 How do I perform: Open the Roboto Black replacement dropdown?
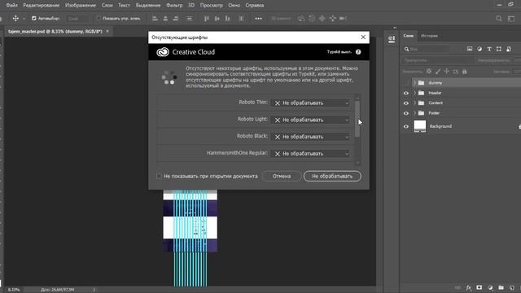tap(310, 137)
